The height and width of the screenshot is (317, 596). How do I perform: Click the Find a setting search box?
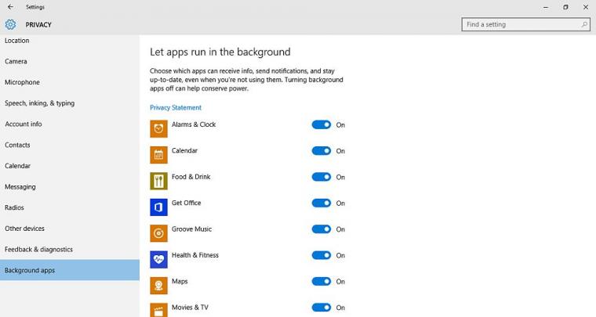click(x=525, y=24)
